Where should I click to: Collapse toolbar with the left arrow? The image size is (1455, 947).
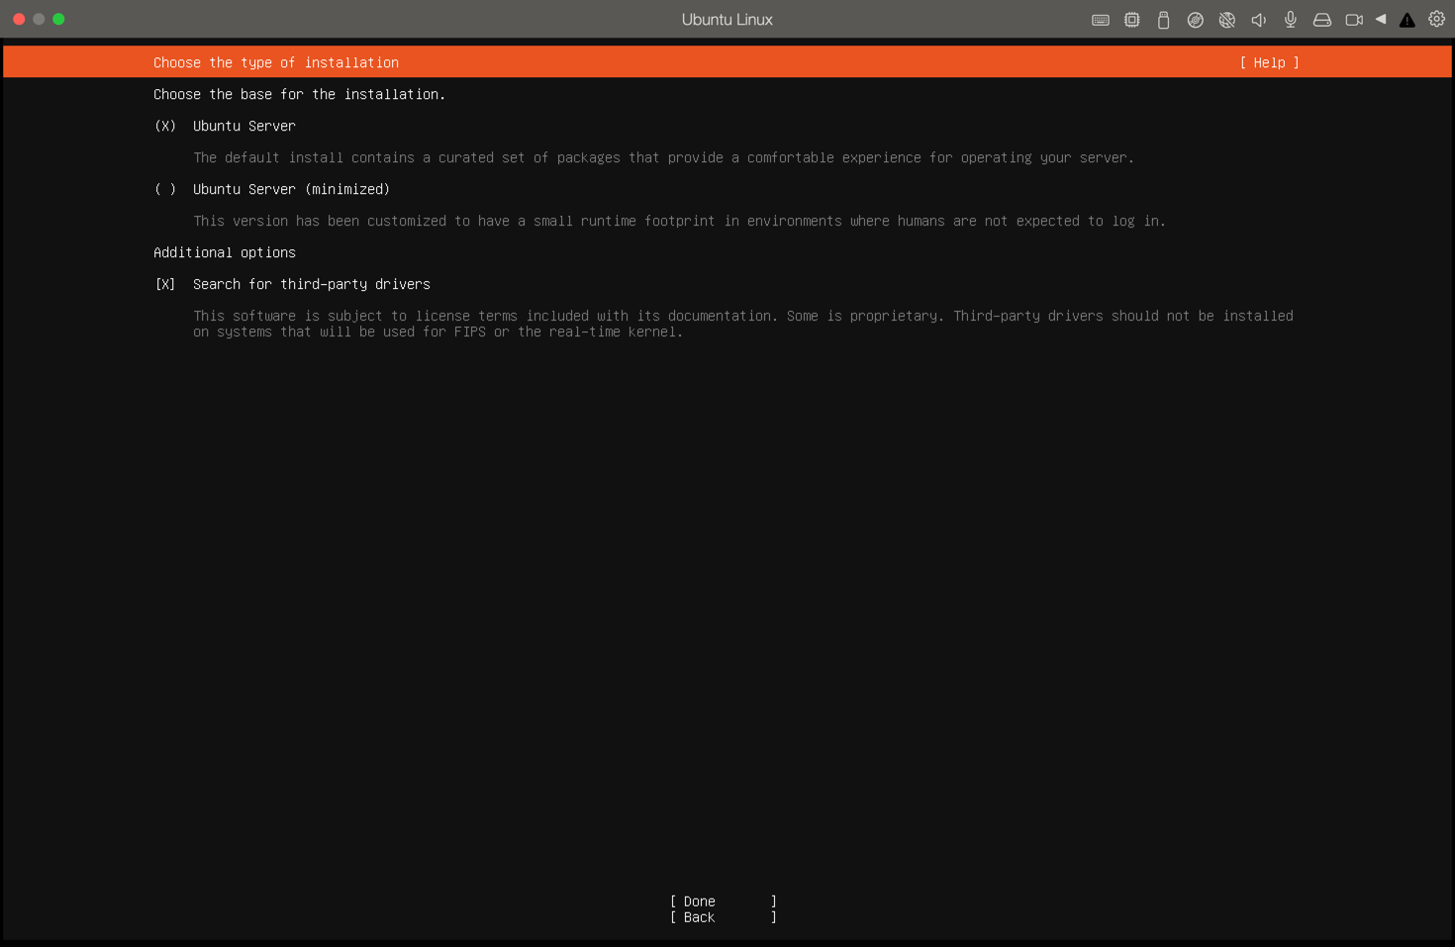click(x=1380, y=19)
